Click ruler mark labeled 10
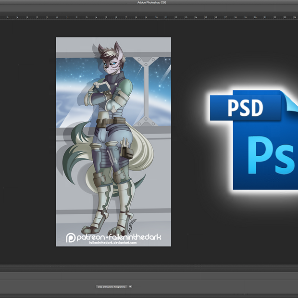The width and height of the screenshot is (298, 298). [x=156, y=17]
